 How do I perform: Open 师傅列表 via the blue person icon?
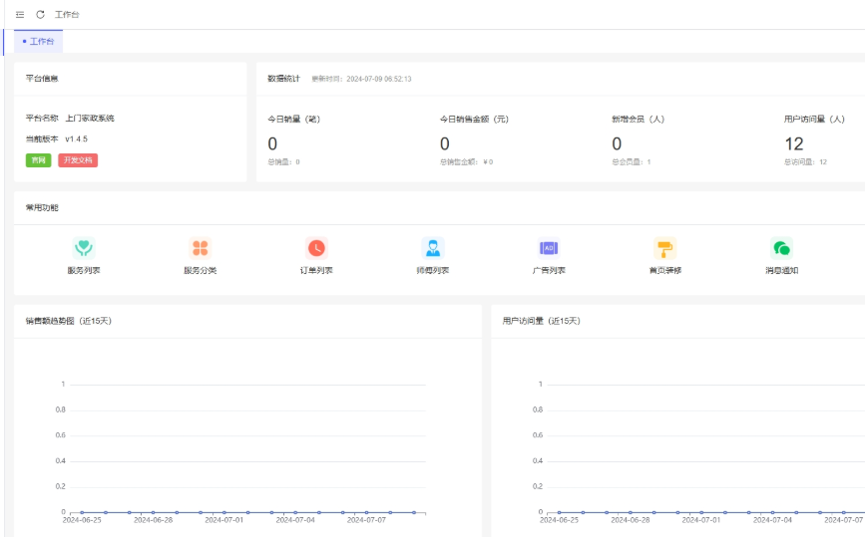click(x=432, y=248)
